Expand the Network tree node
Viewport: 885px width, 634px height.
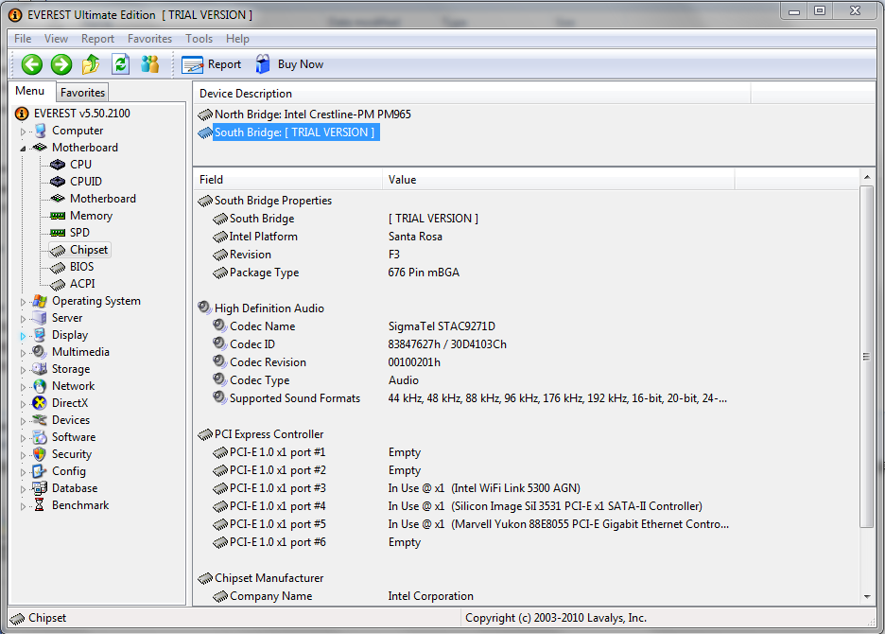pos(23,386)
